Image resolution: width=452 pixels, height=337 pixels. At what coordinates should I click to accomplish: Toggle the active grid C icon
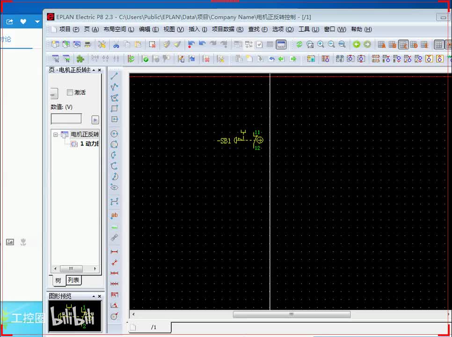click(403, 44)
